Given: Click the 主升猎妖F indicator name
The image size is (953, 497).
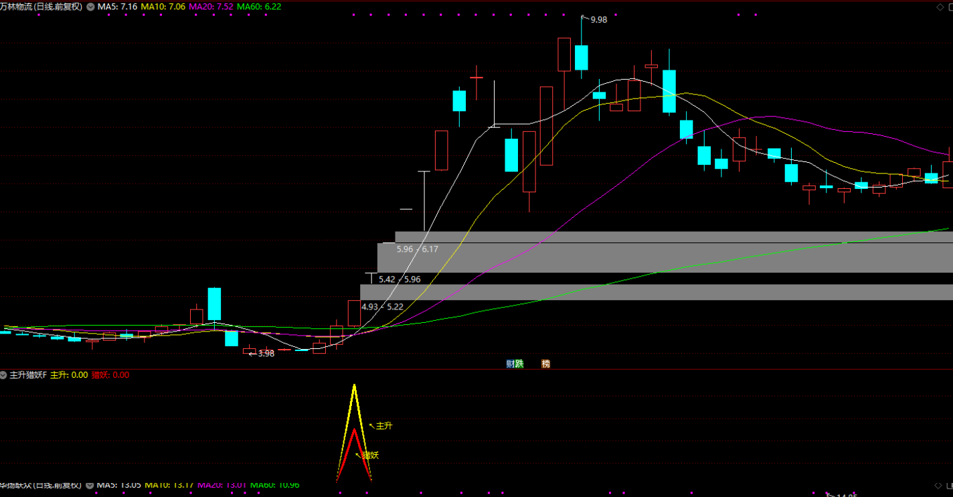Looking at the screenshot, I should point(27,375).
